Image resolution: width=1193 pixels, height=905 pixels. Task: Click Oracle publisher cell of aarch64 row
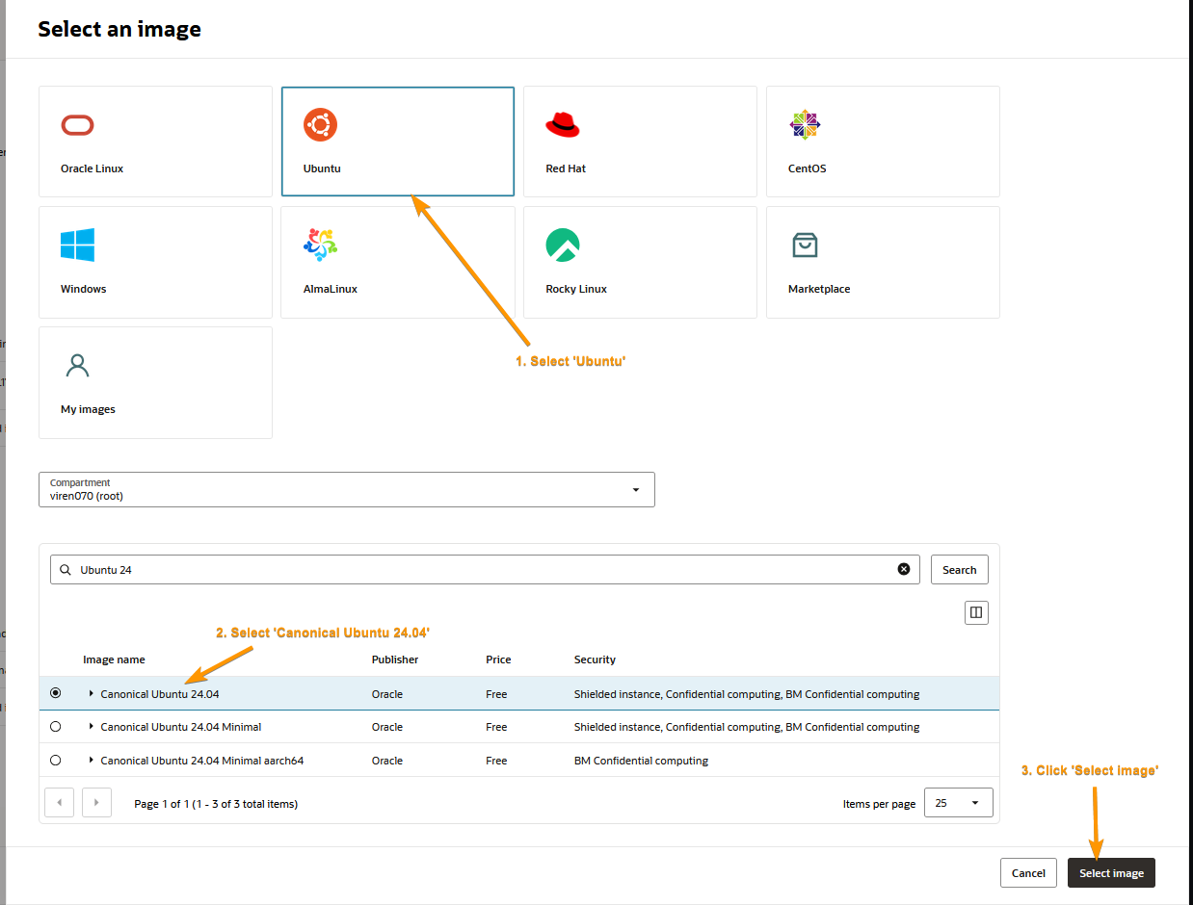tap(387, 761)
